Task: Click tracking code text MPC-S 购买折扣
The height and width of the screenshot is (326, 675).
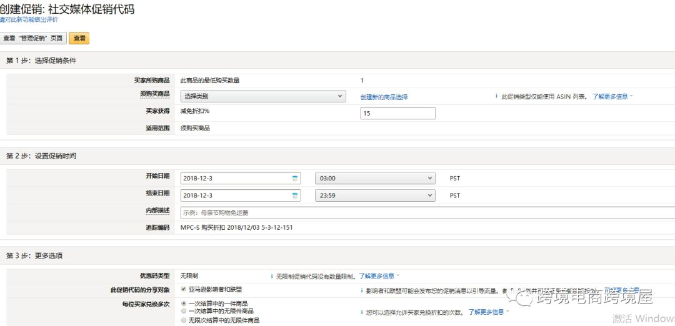Action: coord(237,228)
